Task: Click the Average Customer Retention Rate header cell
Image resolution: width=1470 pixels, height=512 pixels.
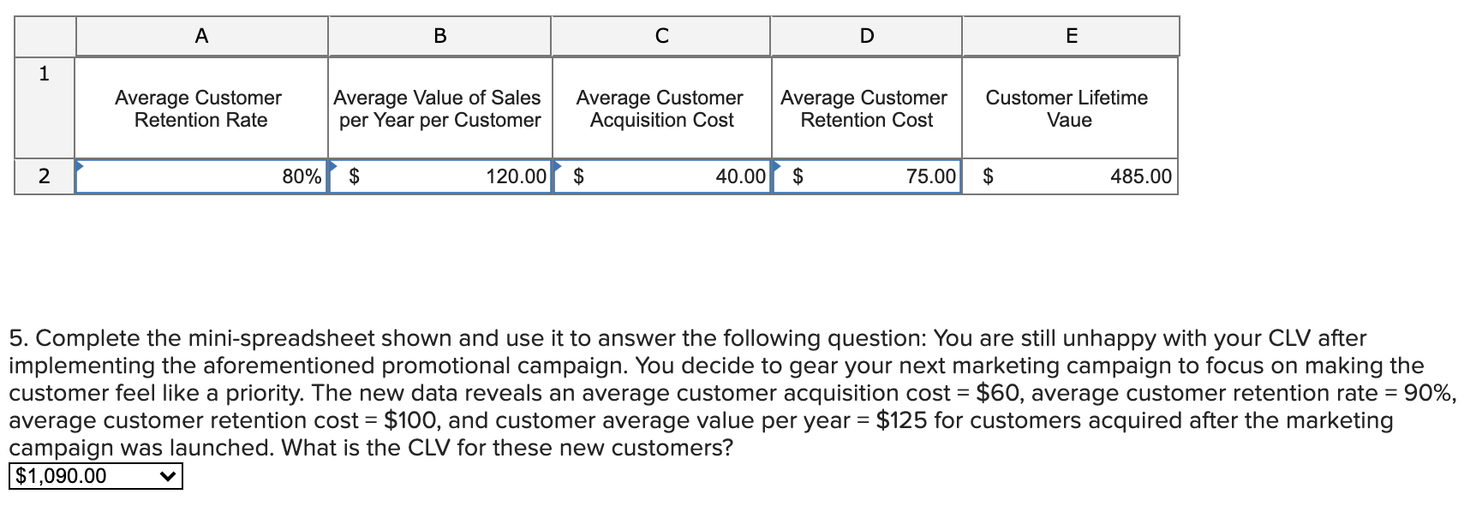Action: click(200, 109)
